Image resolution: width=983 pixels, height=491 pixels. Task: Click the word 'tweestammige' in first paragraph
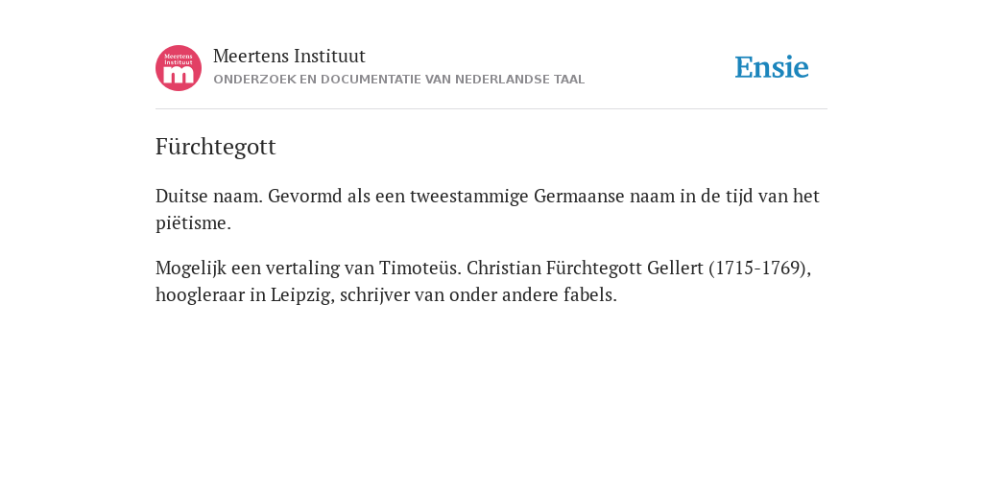coord(469,196)
